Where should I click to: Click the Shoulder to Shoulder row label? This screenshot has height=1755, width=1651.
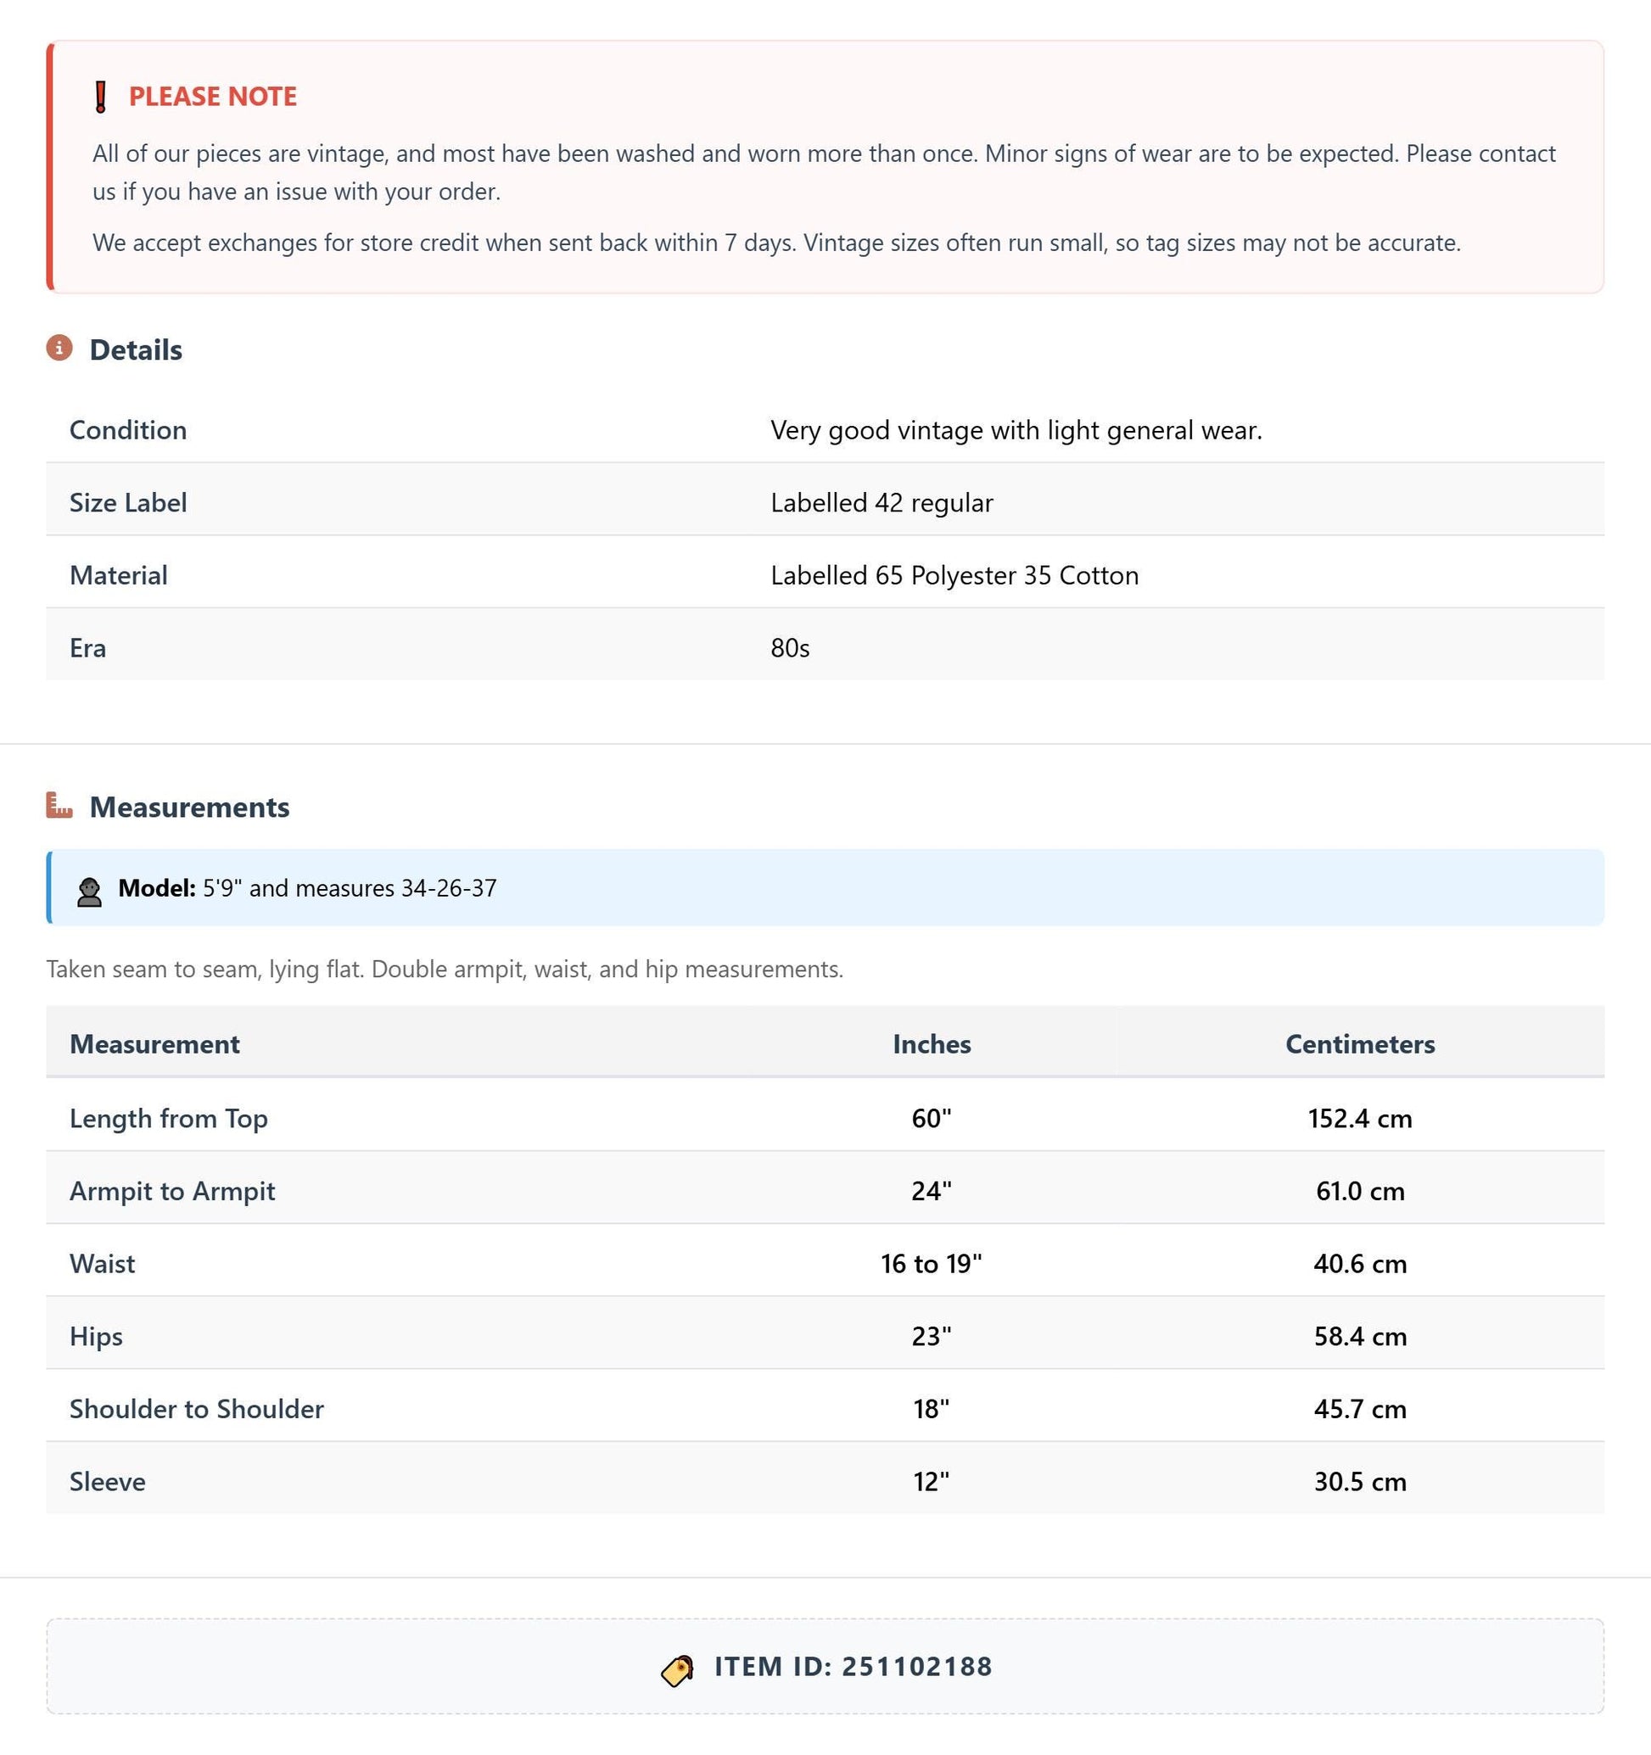pyautogui.click(x=197, y=1408)
